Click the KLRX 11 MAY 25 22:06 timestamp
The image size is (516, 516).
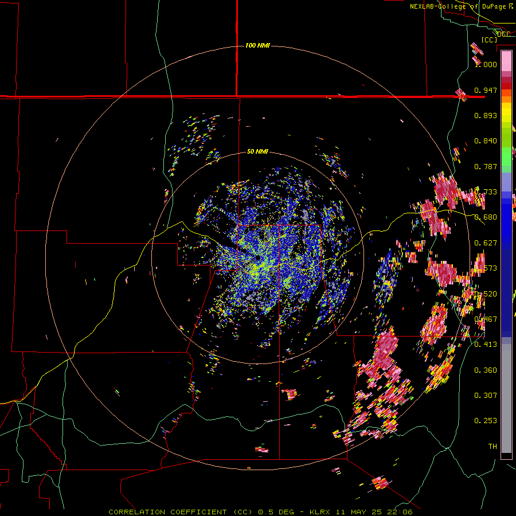[361, 512]
